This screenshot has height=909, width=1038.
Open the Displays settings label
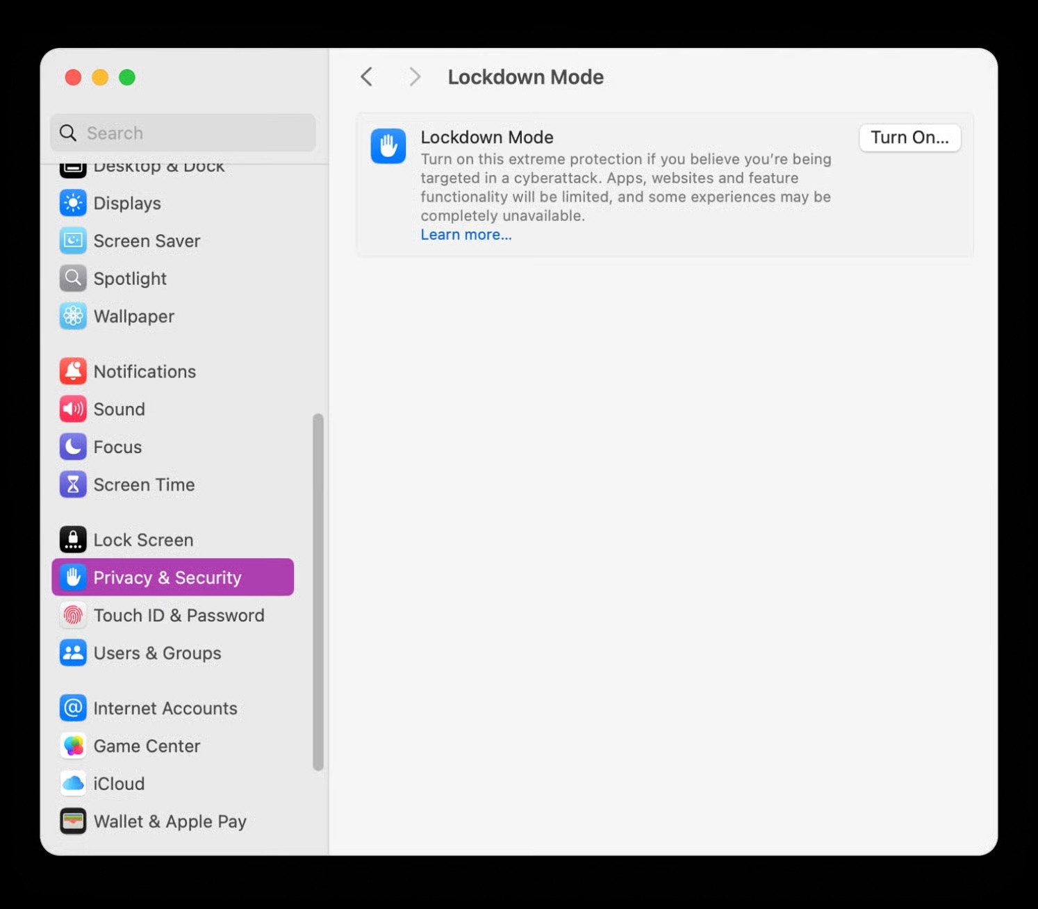(x=127, y=203)
